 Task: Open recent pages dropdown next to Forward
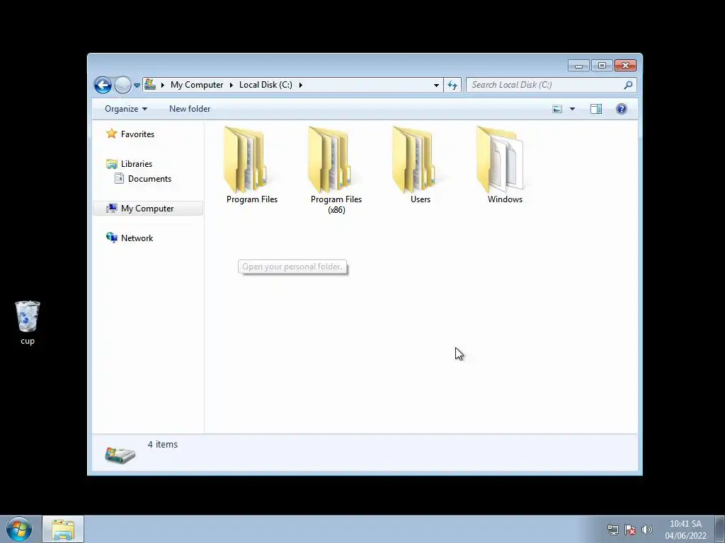tap(137, 86)
